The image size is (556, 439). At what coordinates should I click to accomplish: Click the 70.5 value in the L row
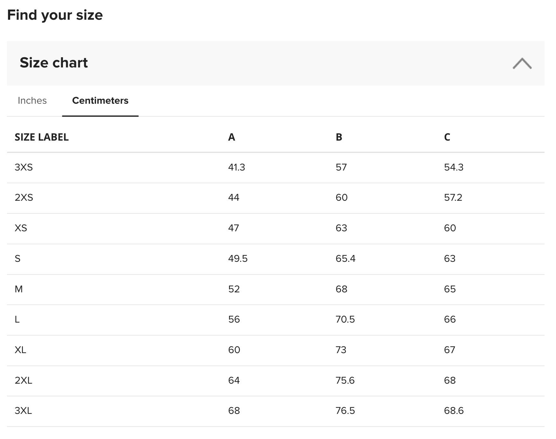[x=345, y=319]
